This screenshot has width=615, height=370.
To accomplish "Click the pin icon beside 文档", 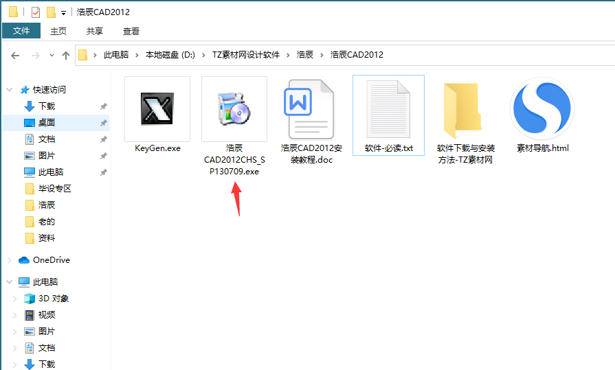I will 104,139.
